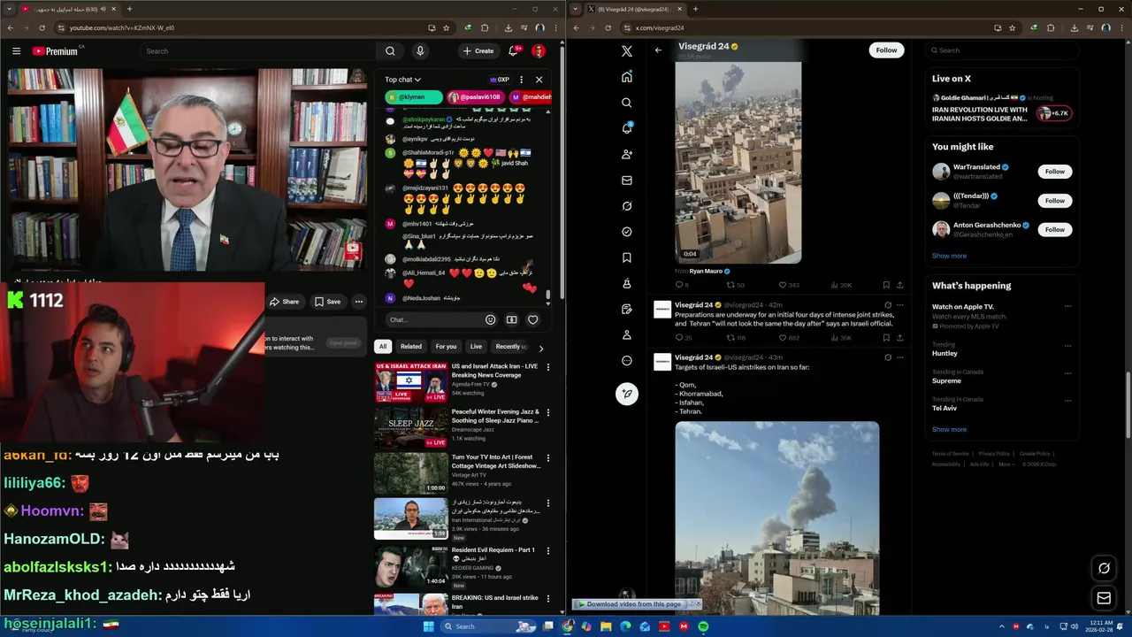The image size is (1132, 637).
Task: Open YouTube notifications bell
Action: tap(513, 51)
